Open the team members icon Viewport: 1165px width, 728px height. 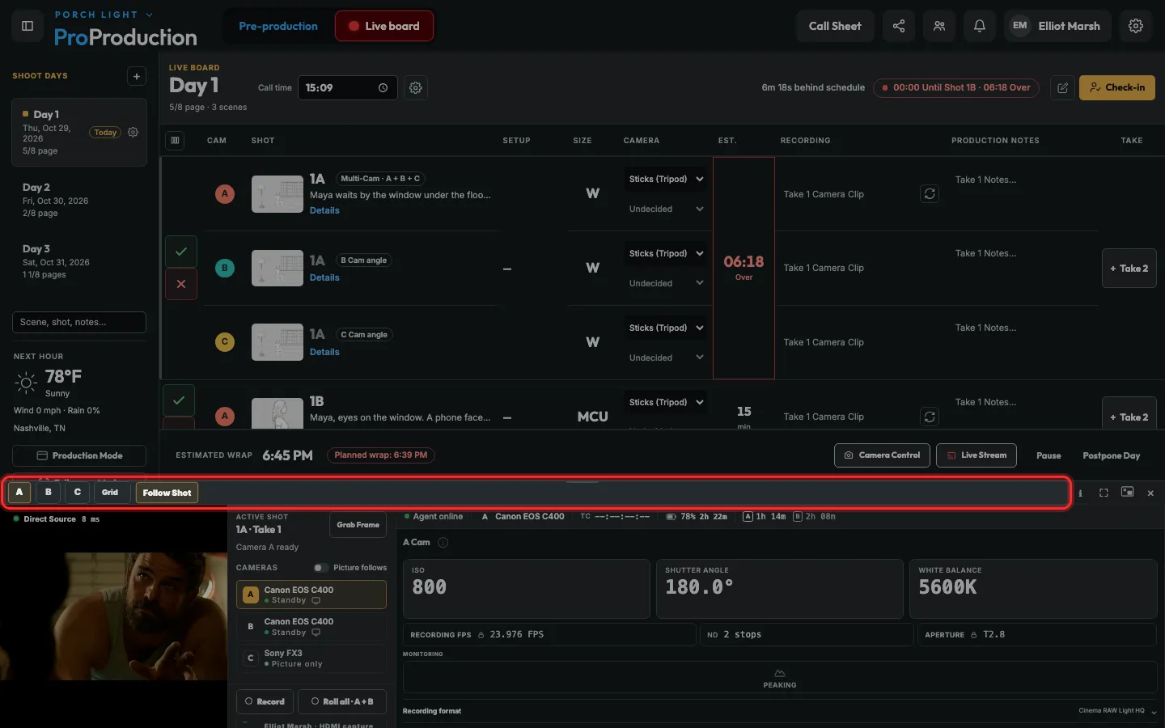[939, 26]
